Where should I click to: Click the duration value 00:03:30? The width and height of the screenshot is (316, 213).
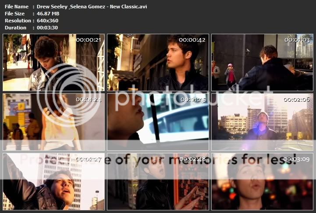47,28
